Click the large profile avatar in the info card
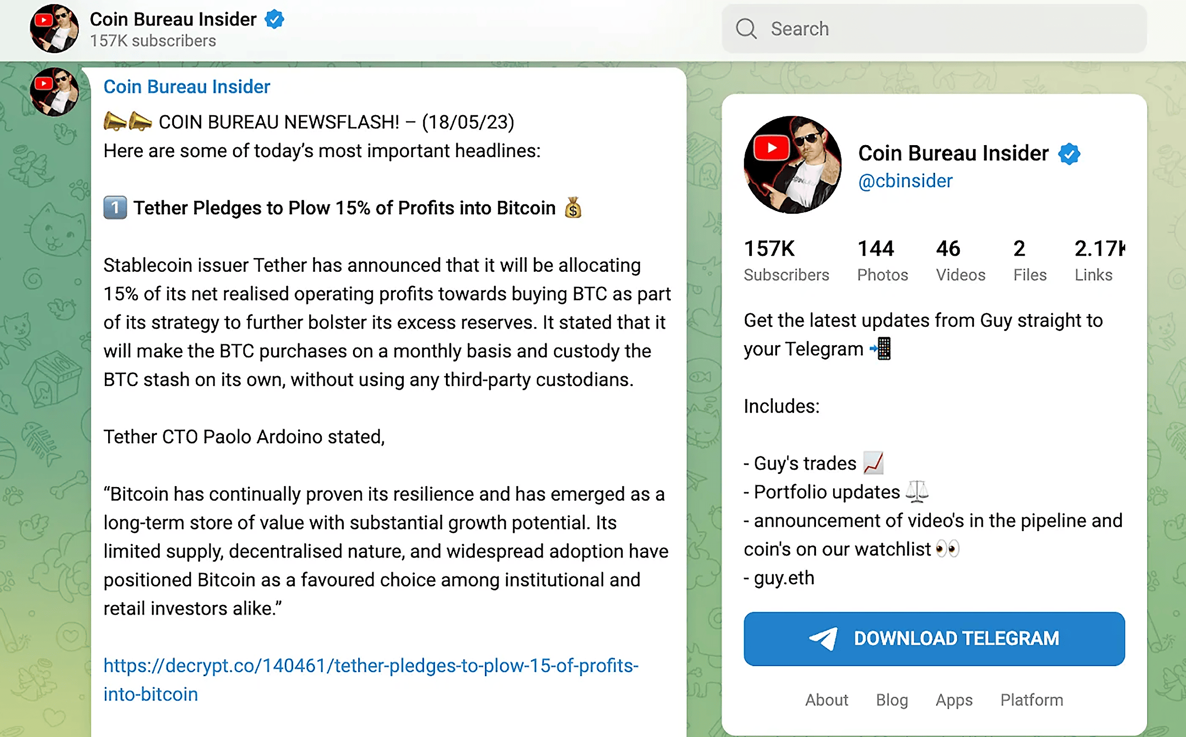Image resolution: width=1186 pixels, height=737 pixels. [x=792, y=165]
